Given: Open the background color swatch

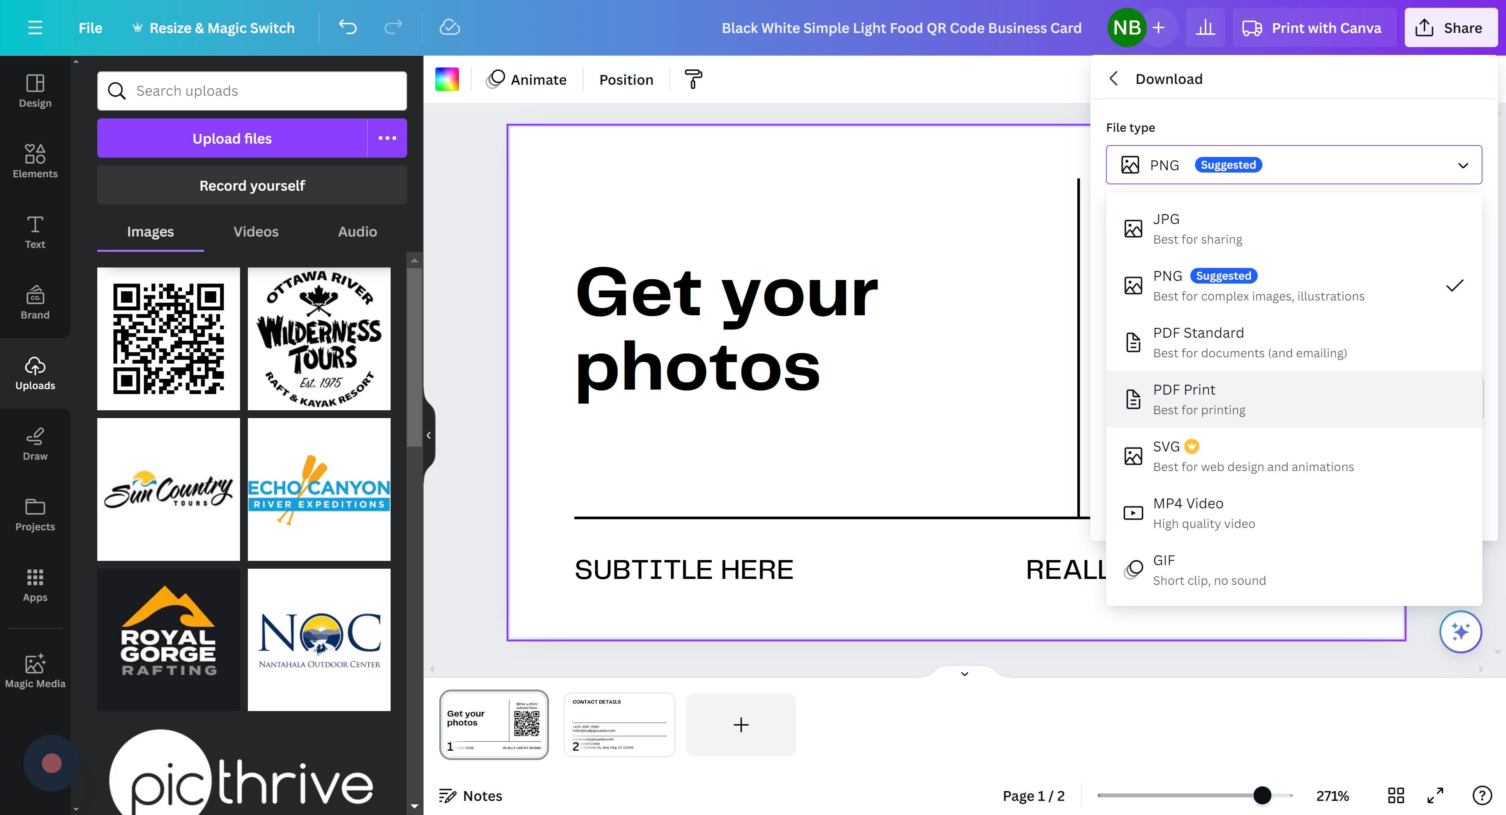Looking at the screenshot, I should click(447, 79).
